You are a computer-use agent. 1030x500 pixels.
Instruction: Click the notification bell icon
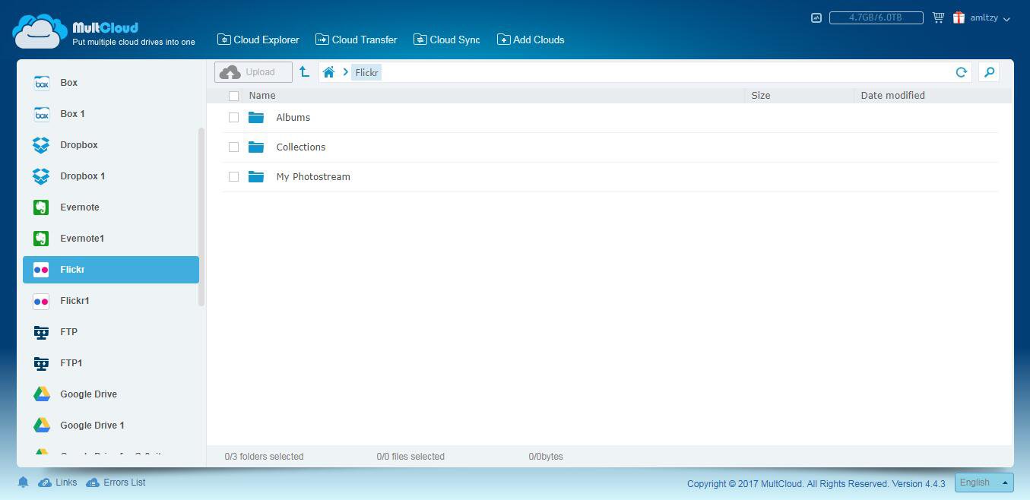[23, 483]
